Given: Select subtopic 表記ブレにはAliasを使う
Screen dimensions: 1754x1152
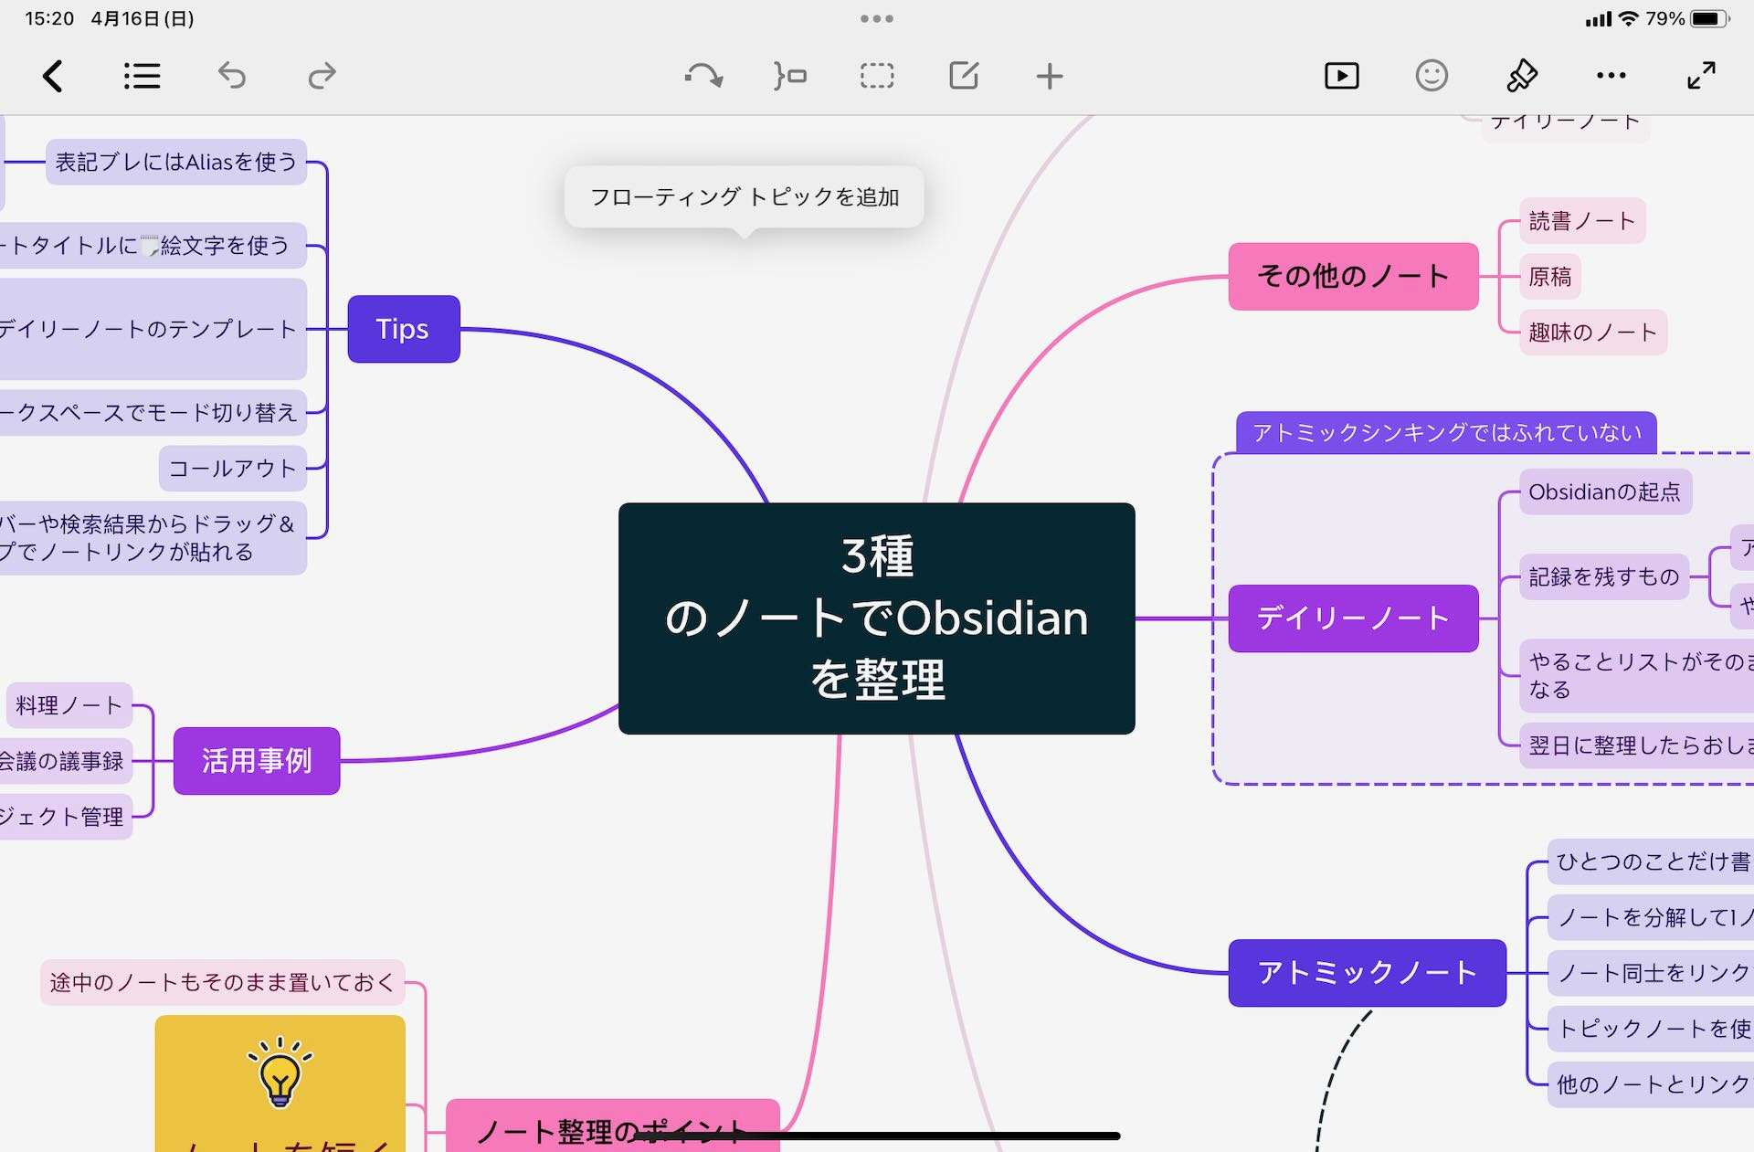Looking at the screenshot, I should 176,162.
